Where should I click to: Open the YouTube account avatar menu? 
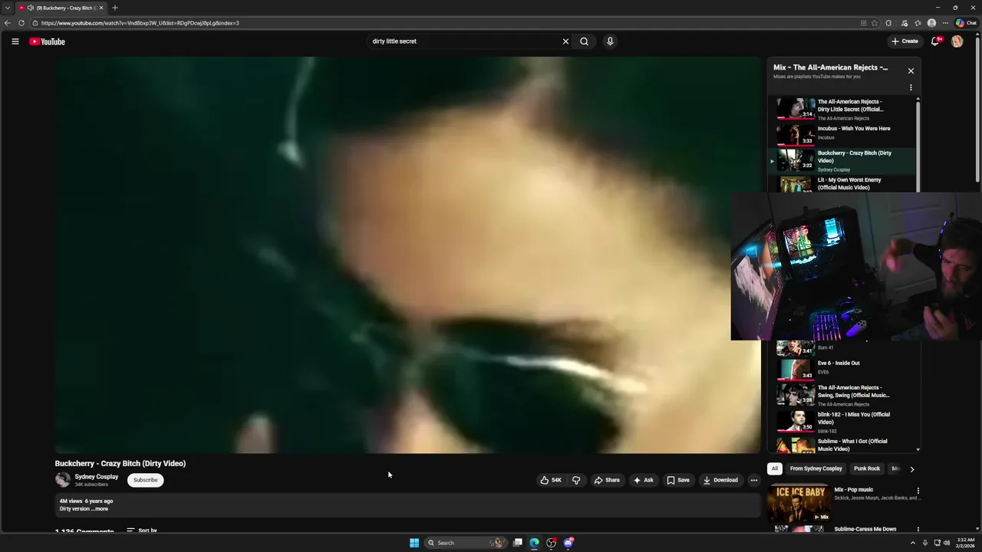(x=957, y=41)
